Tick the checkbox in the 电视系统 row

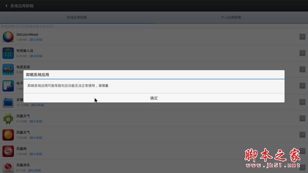(x=302, y=69)
